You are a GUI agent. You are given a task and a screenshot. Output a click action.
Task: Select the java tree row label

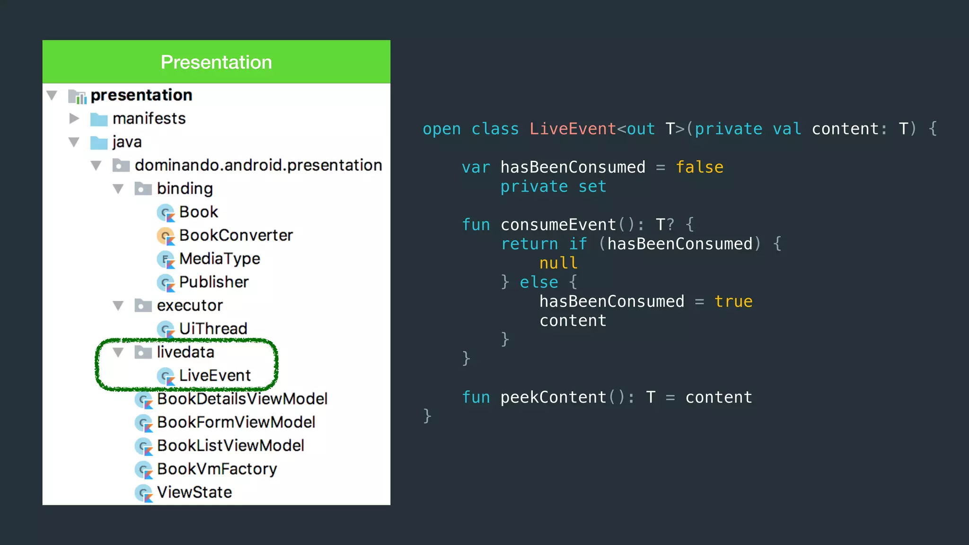(x=127, y=142)
